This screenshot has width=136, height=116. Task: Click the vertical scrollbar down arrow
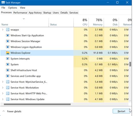pyautogui.click(x=130, y=101)
